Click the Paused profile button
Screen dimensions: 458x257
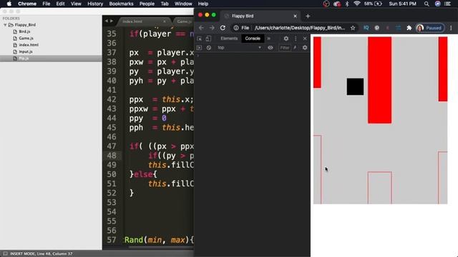(429, 28)
